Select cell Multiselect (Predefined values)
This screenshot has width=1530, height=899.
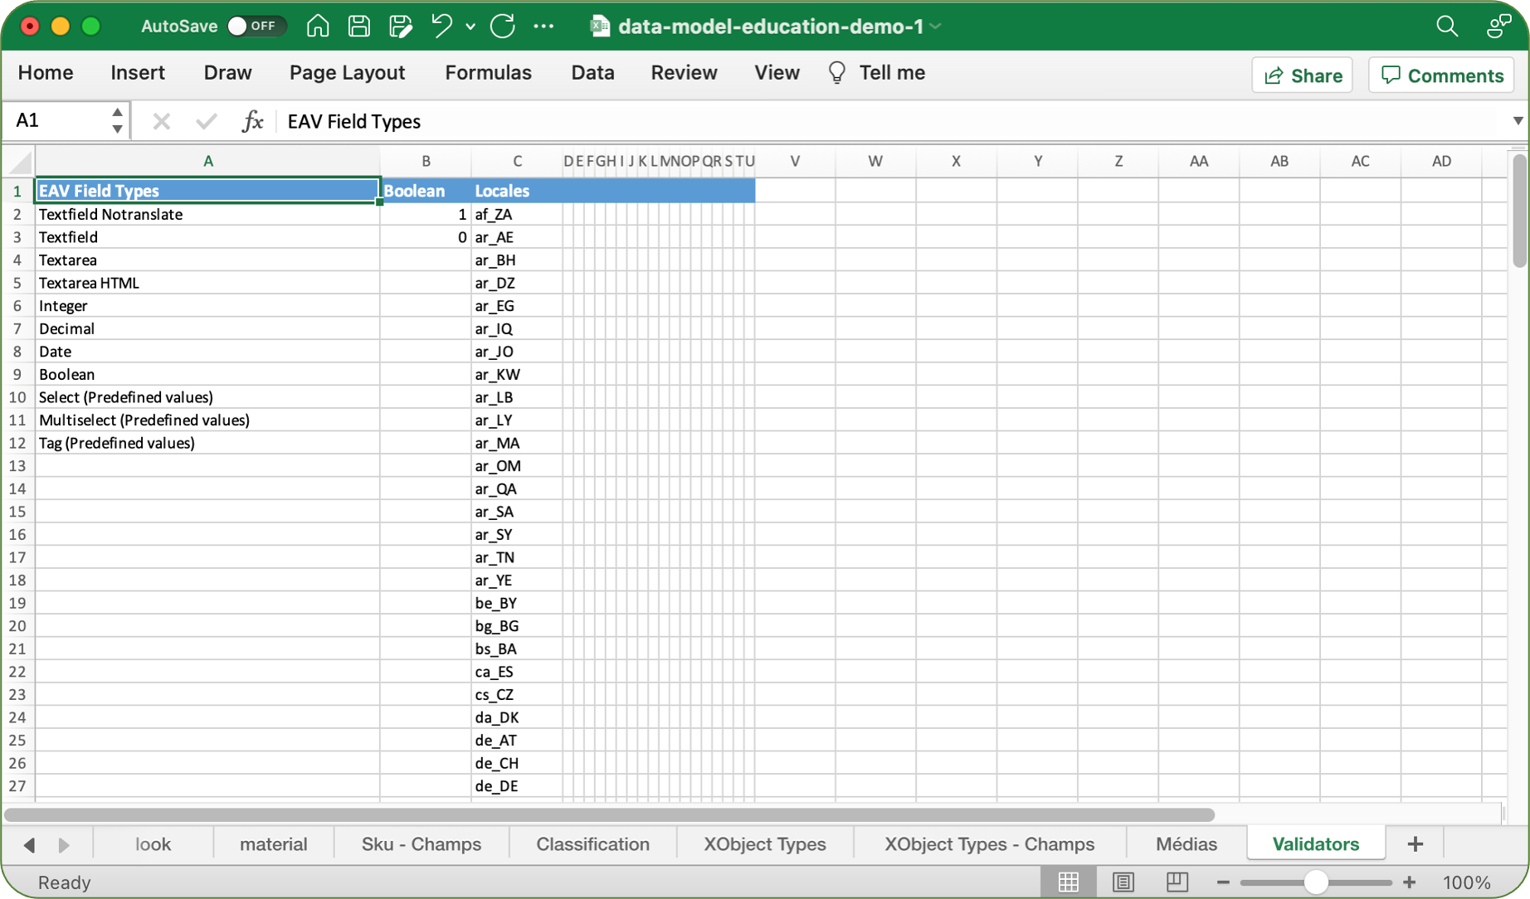tap(207, 420)
